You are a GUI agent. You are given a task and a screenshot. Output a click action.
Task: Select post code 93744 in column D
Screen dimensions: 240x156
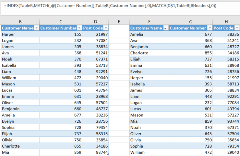[x=95, y=152]
